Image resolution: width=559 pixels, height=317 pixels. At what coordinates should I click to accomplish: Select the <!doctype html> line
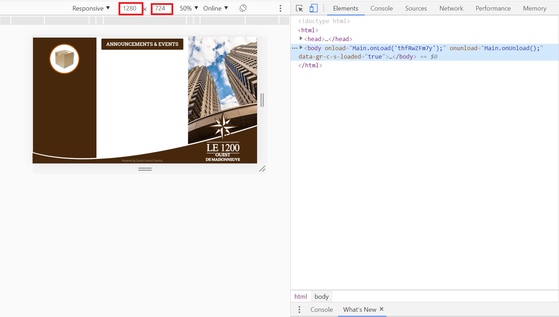[324, 21]
